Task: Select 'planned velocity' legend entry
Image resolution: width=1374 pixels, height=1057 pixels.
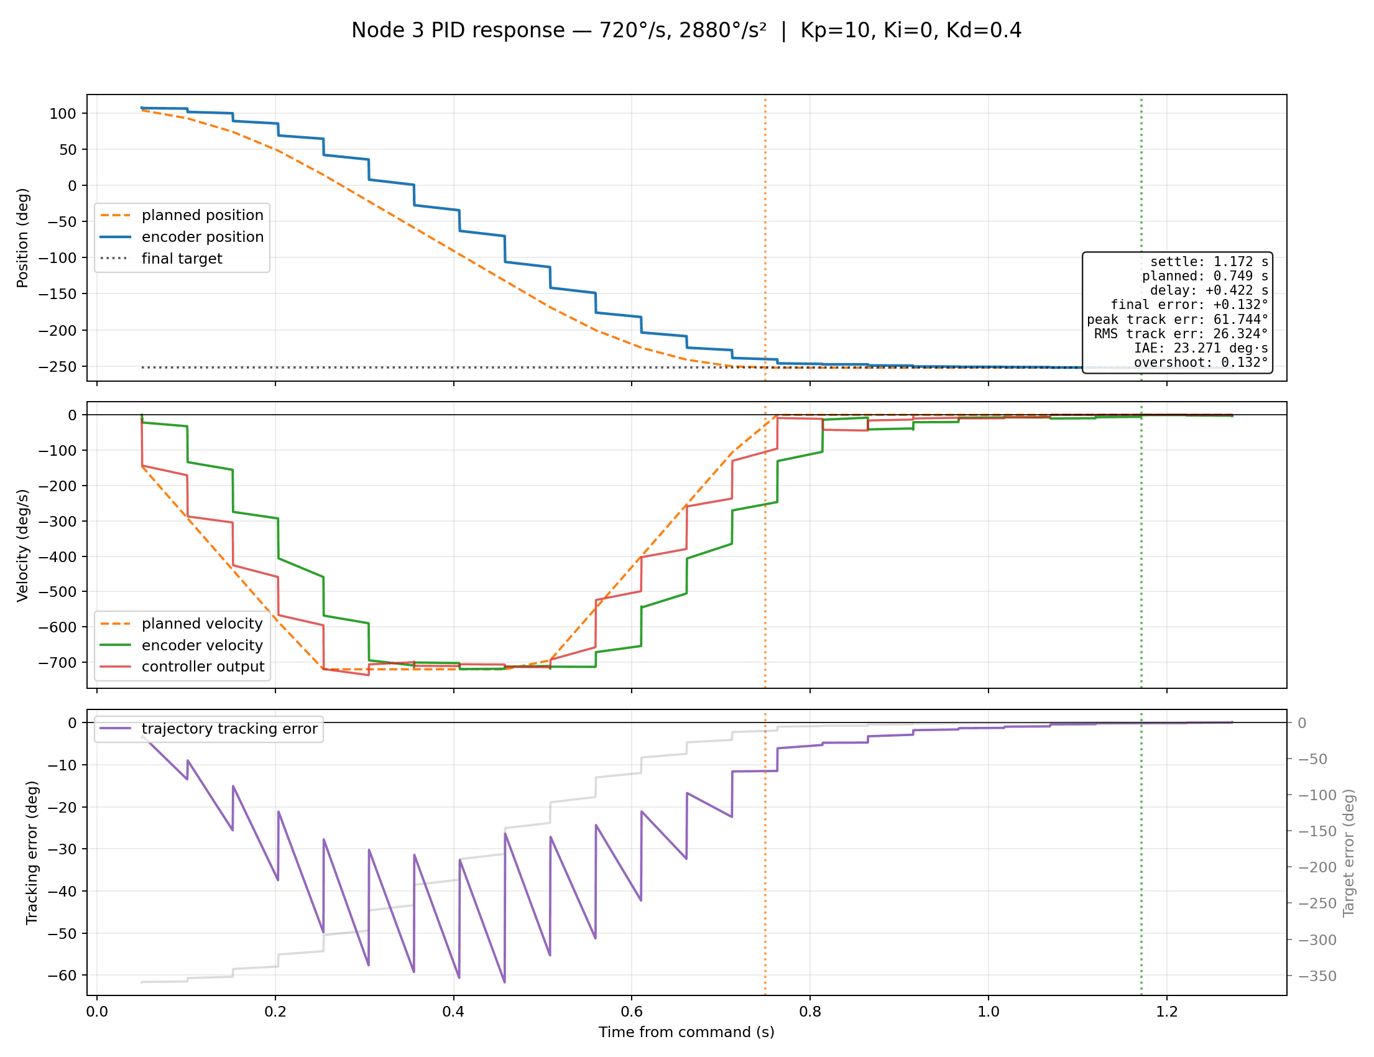Action: tap(181, 624)
